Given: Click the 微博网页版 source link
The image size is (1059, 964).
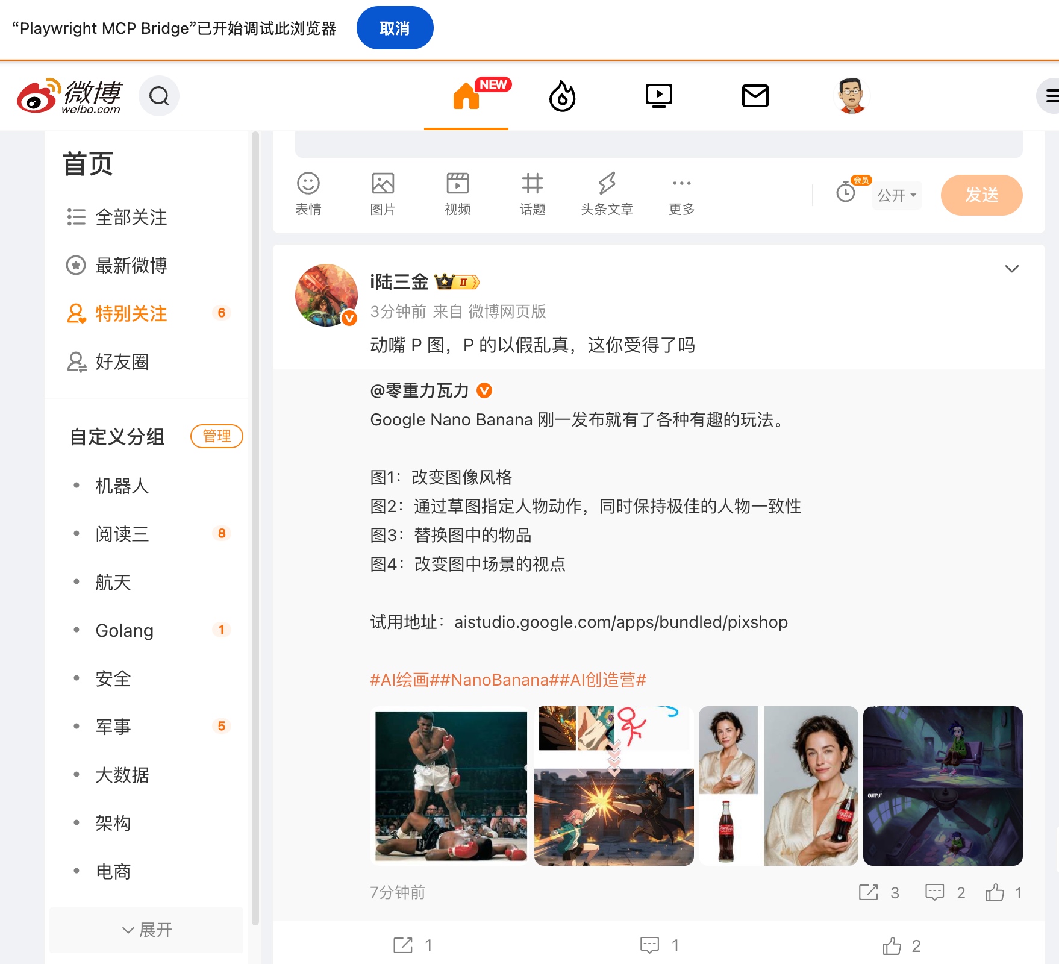Looking at the screenshot, I should tap(507, 311).
